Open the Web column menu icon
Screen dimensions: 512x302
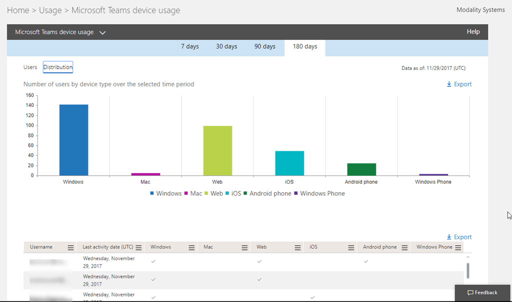coord(297,248)
